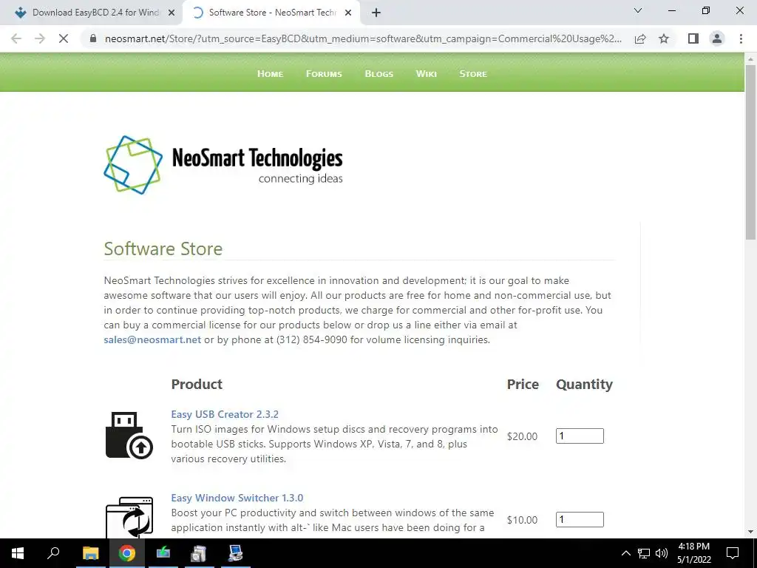Open Store from the navigation bar

tap(473, 73)
